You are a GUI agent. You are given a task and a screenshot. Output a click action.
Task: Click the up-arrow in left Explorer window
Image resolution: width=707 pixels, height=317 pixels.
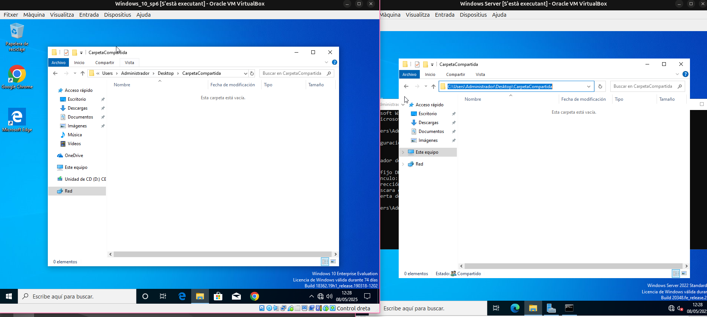(x=83, y=73)
